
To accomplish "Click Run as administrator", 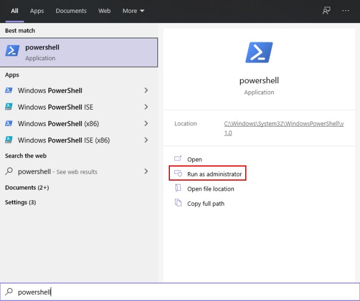I will click(208, 173).
